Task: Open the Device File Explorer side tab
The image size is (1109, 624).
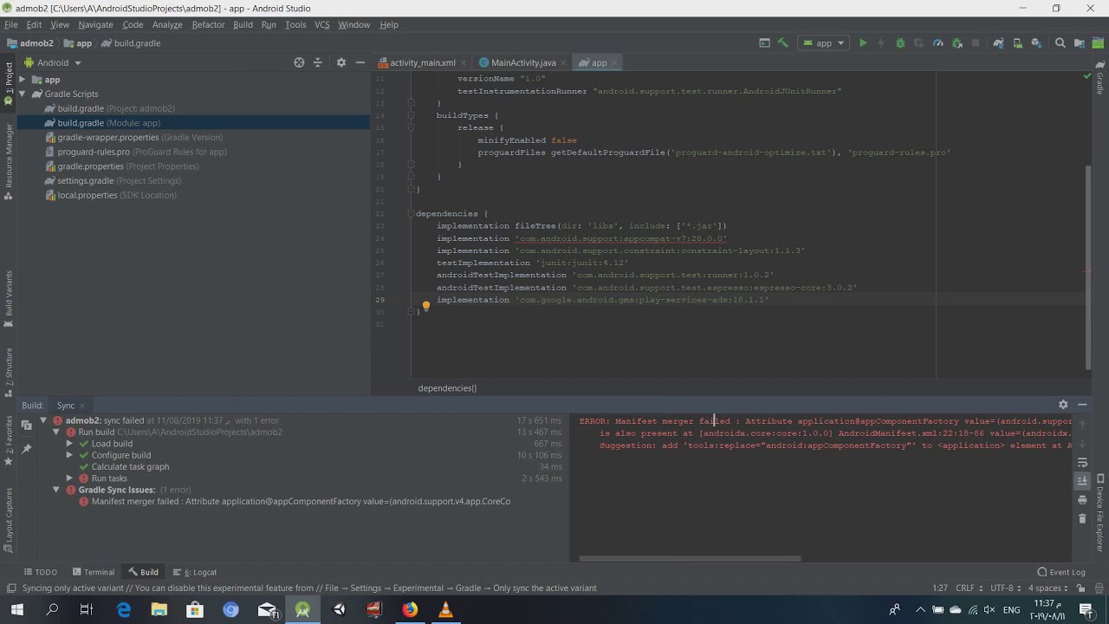Action: (x=1100, y=513)
